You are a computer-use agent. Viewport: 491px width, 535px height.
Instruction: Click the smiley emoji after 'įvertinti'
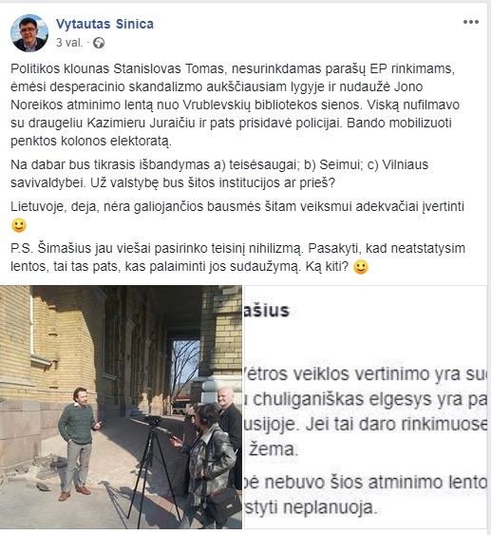click(19, 225)
